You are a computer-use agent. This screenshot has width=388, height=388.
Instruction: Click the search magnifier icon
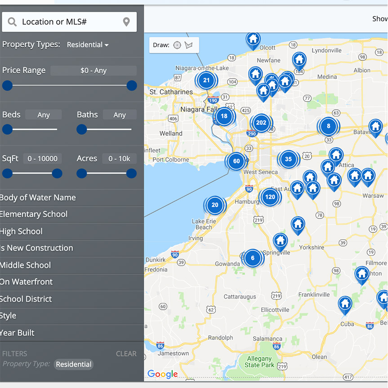[x=12, y=22]
